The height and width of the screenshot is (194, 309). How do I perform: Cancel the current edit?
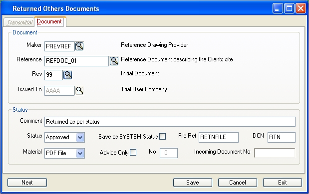tap(238, 183)
